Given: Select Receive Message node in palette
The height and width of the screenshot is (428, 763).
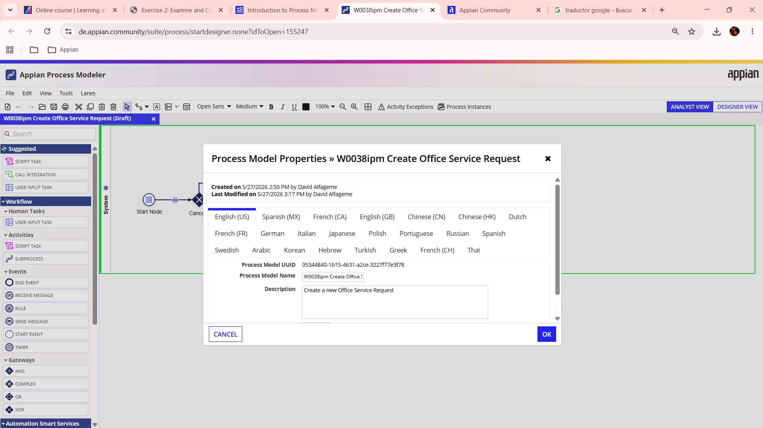Looking at the screenshot, I should [x=46, y=295].
